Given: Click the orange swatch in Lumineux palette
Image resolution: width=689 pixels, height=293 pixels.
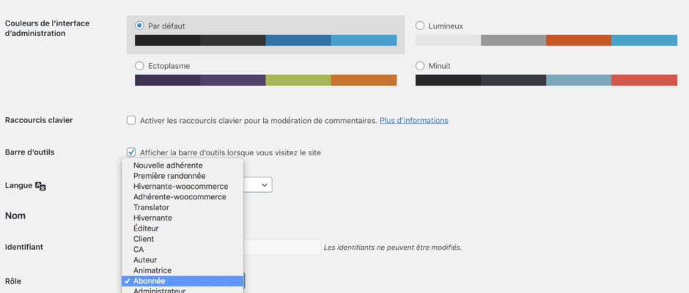Looking at the screenshot, I should click(x=578, y=40).
